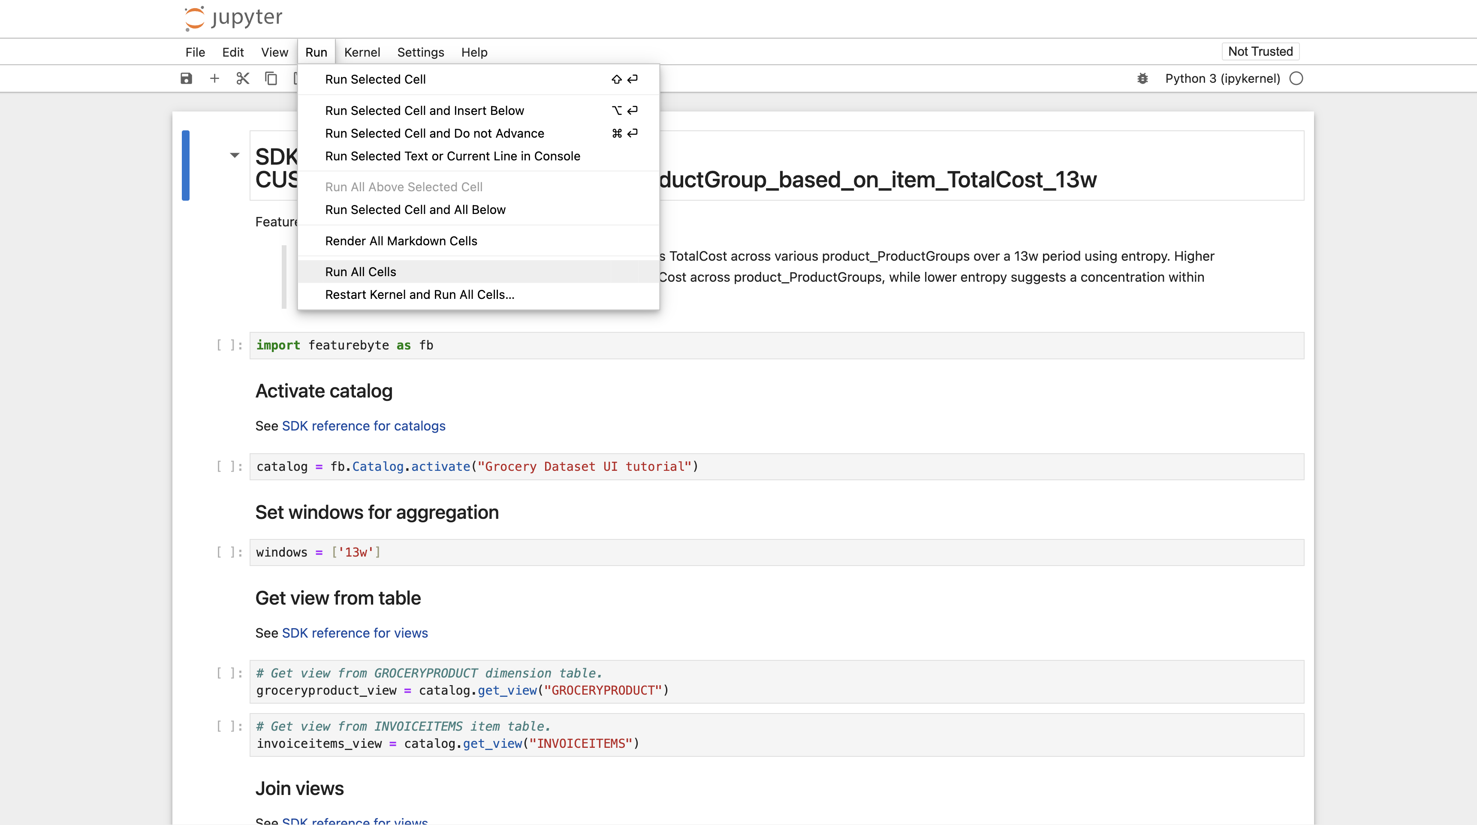
Task: Click the Jupyter logo
Action: pyautogui.click(x=233, y=18)
